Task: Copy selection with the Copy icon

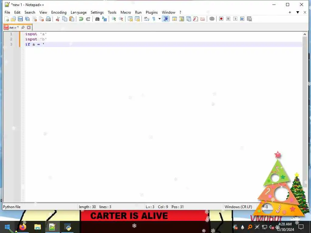Action: 65,19
